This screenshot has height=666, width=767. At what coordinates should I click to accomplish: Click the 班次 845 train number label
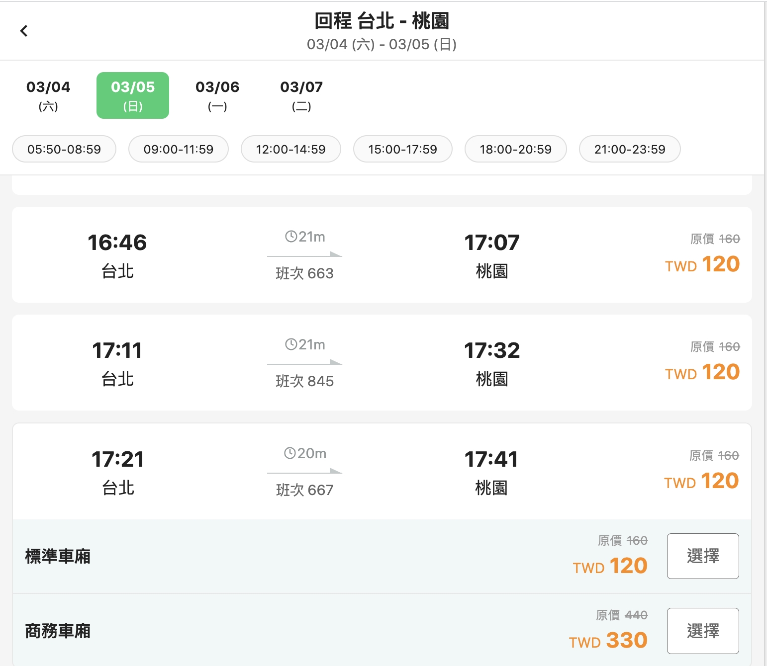305,381
